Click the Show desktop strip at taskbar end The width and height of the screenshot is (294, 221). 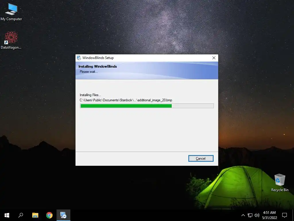pyautogui.click(x=293, y=215)
